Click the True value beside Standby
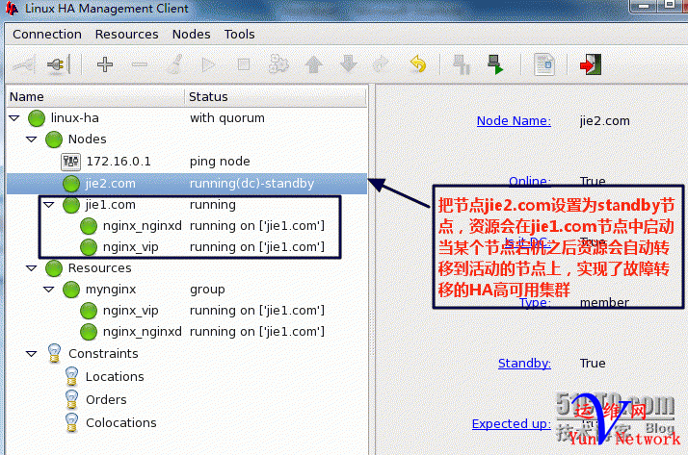This screenshot has width=688, height=455. (593, 364)
